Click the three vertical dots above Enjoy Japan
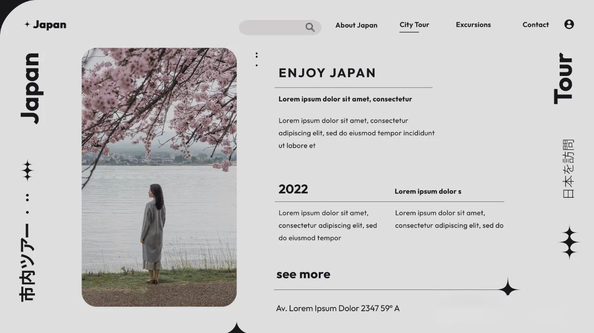 point(257,59)
